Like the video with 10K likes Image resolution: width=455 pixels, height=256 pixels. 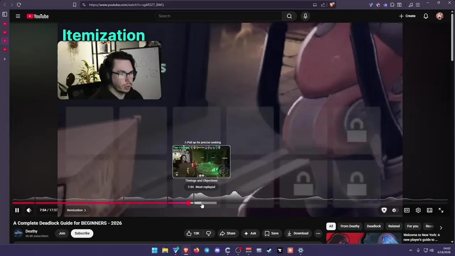[x=193, y=233]
